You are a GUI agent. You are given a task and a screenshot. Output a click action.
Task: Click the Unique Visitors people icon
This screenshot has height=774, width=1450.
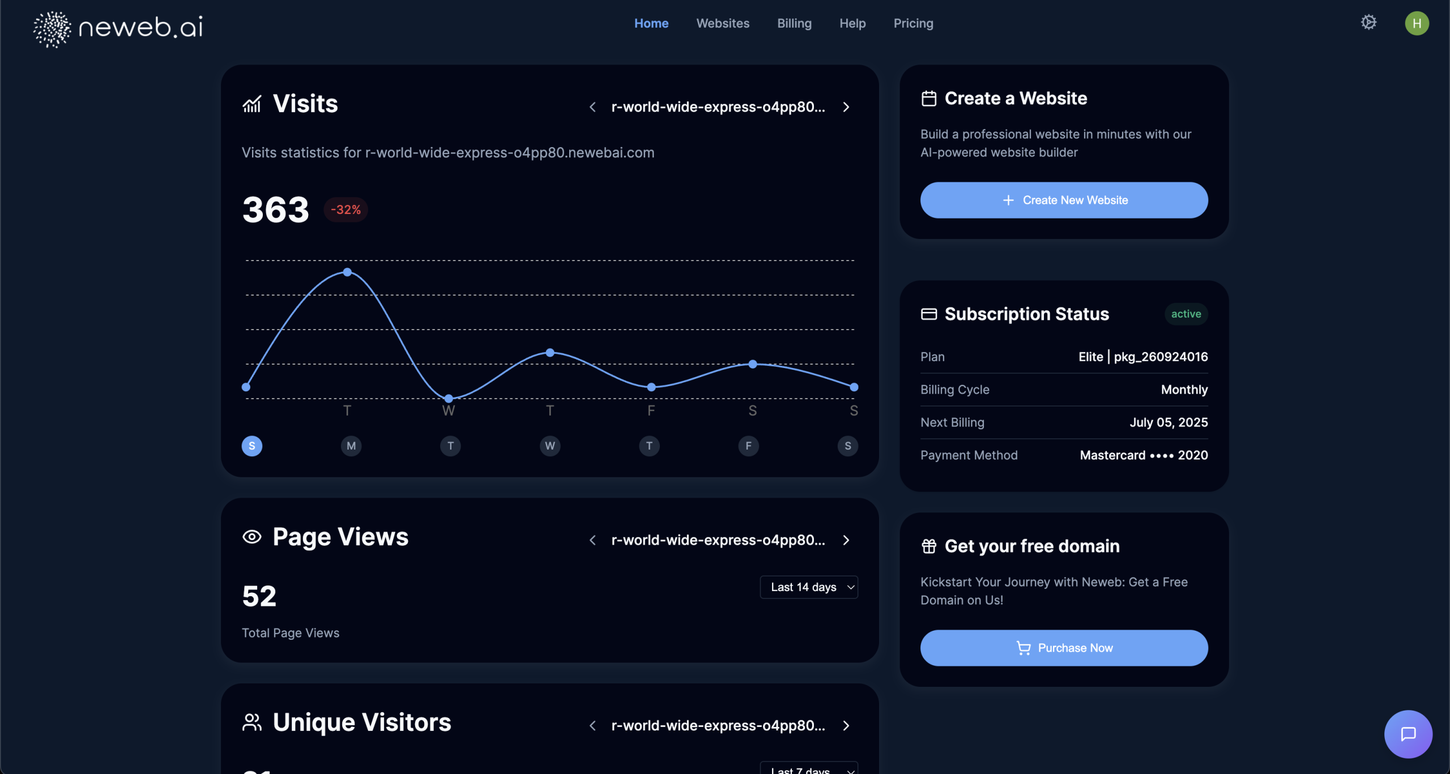click(x=252, y=722)
